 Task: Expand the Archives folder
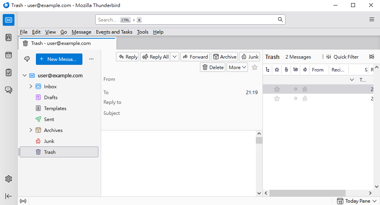click(30, 130)
